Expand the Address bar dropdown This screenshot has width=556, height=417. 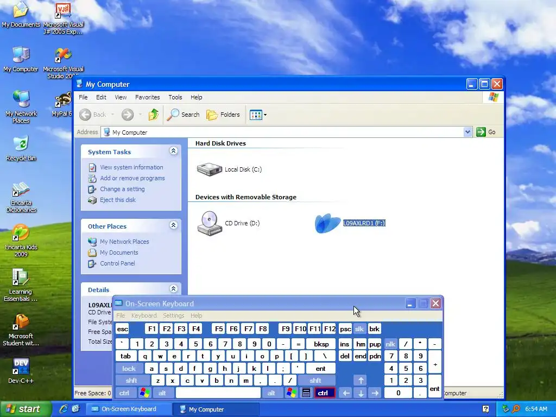pyautogui.click(x=467, y=132)
